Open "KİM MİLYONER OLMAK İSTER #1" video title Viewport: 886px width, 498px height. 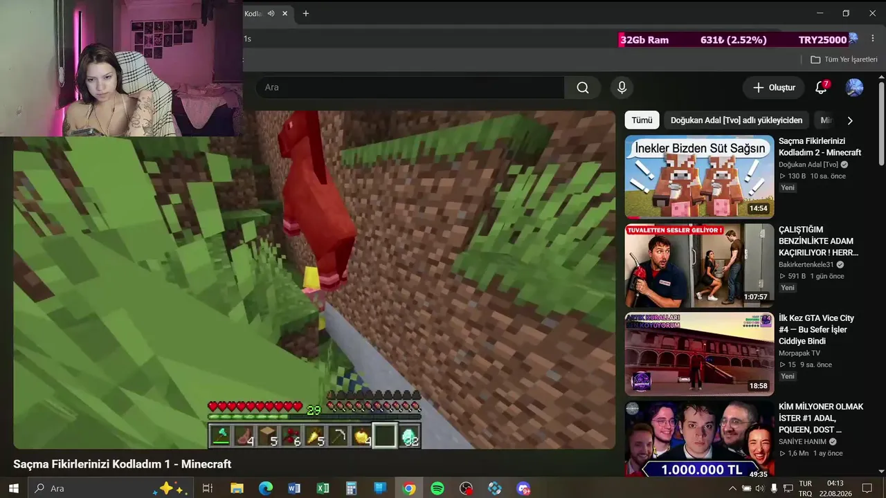tap(821, 418)
